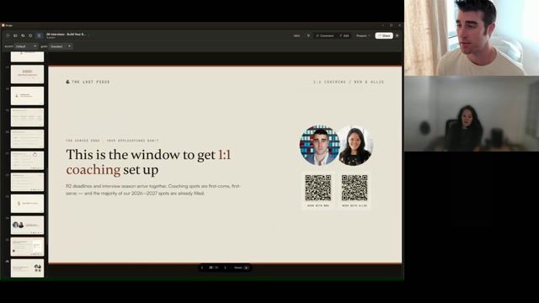Click the man's webcam video tile
Viewport: 539px width, 303px height.
(472, 38)
